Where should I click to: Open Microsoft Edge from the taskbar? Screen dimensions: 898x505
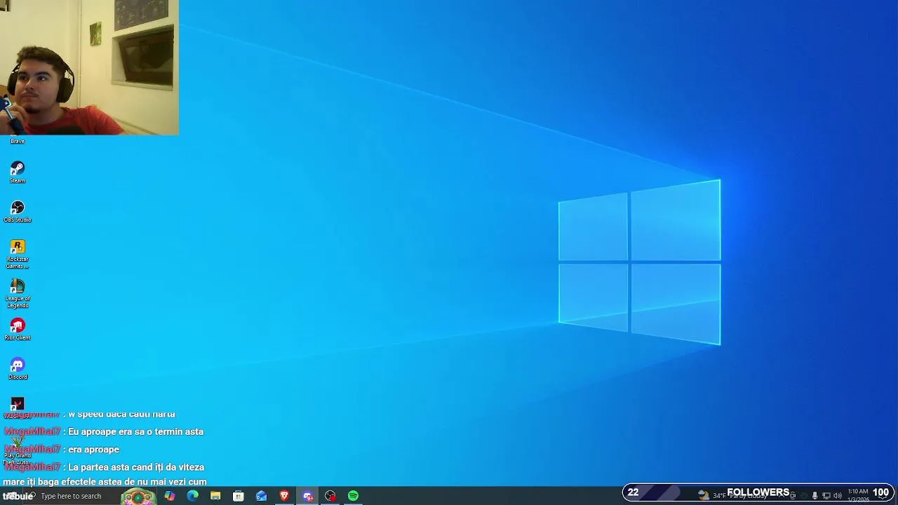pos(192,496)
